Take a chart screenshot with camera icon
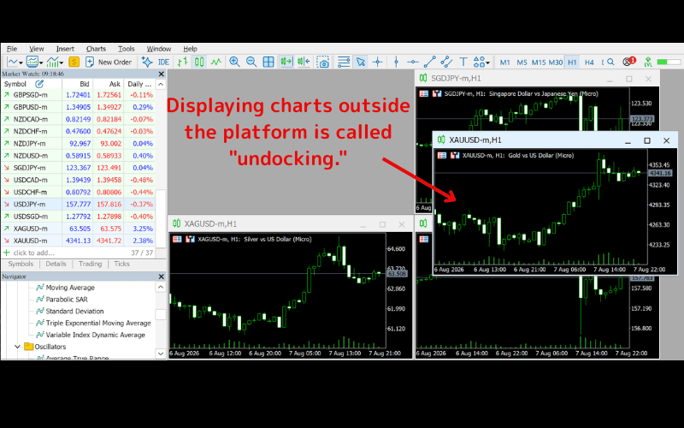Image resolution: width=684 pixels, height=428 pixels. pyautogui.click(x=323, y=62)
